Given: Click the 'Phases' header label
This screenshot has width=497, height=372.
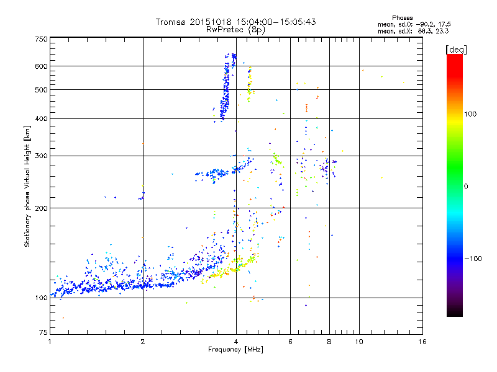Looking at the screenshot, I should (x=402, y=18).
